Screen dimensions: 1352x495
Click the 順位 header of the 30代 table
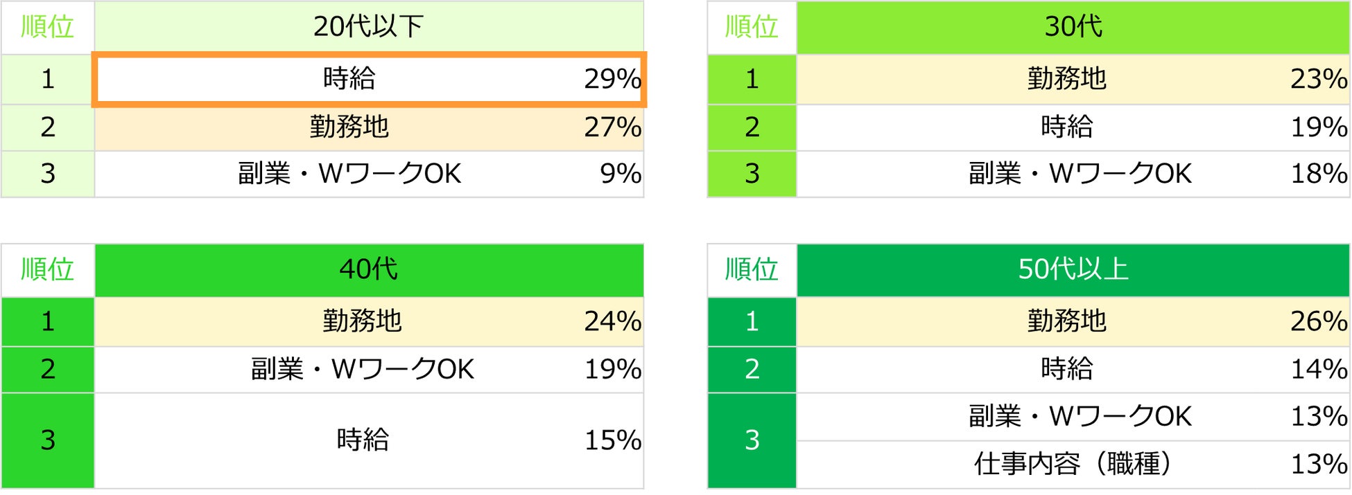click(752, 26)
